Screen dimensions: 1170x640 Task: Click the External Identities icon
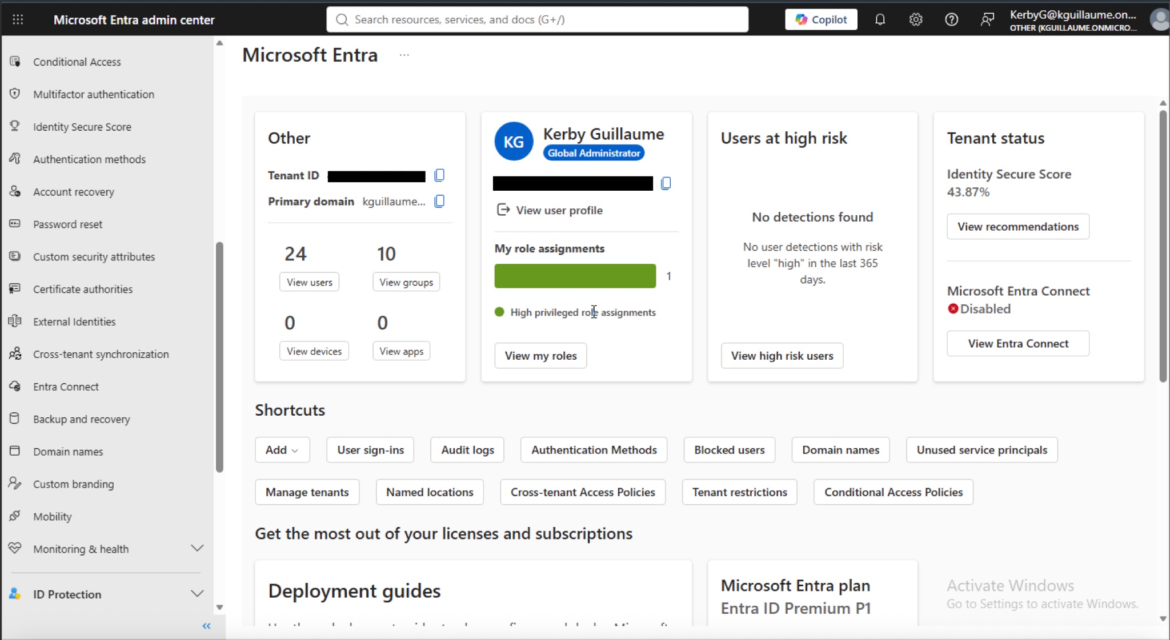15,321
